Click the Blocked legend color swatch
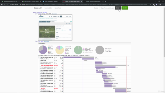 click(48, 46)
